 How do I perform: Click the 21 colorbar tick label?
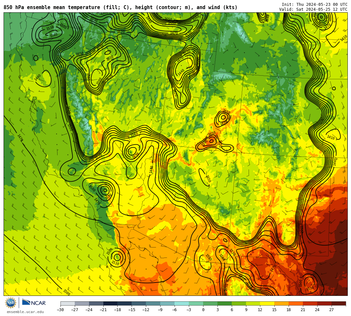point(303,310)
